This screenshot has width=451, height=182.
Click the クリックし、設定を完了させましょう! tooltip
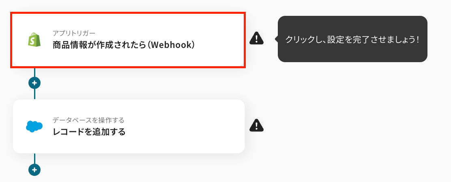[x=352, y=39]
